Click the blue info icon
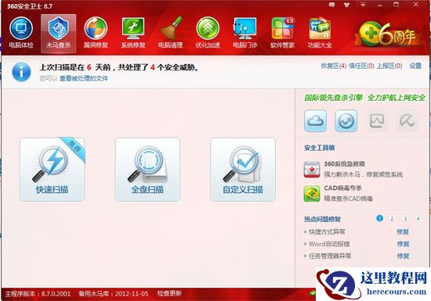Image resolution: width=431 pixels, height=301 pixels. (x=21, y=72)
